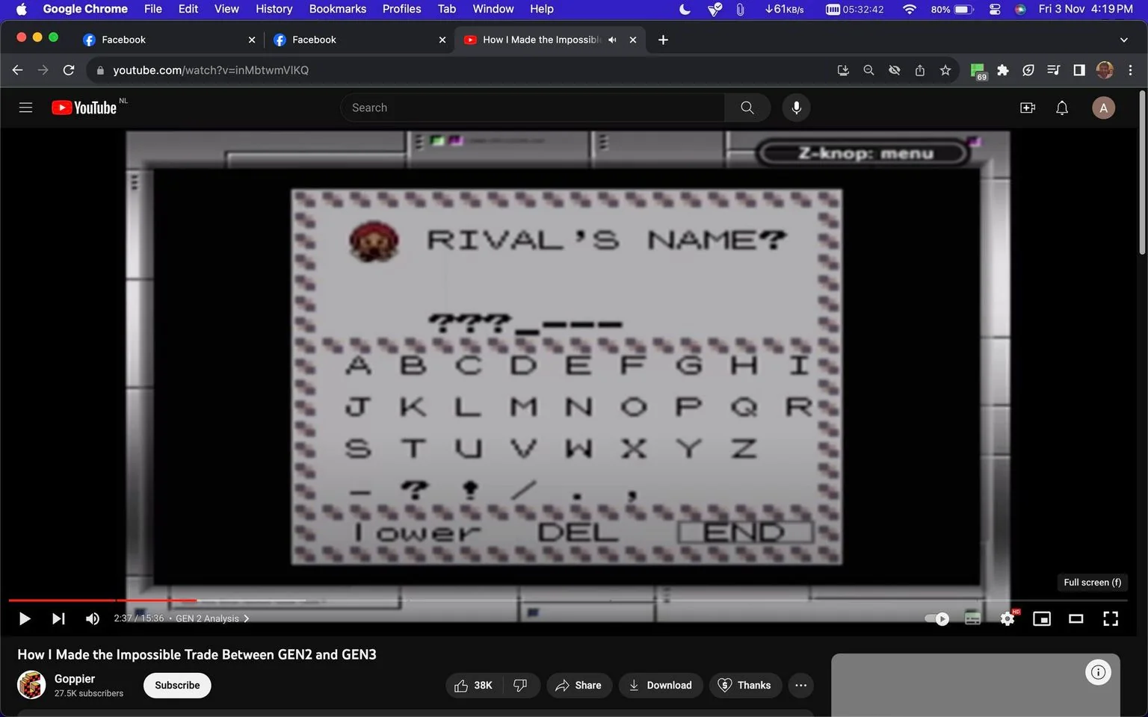Open the Chrome profile avatar
Image resolution: width=1148 pixels, height=717 pixels.
click(x=1105, y=70)
